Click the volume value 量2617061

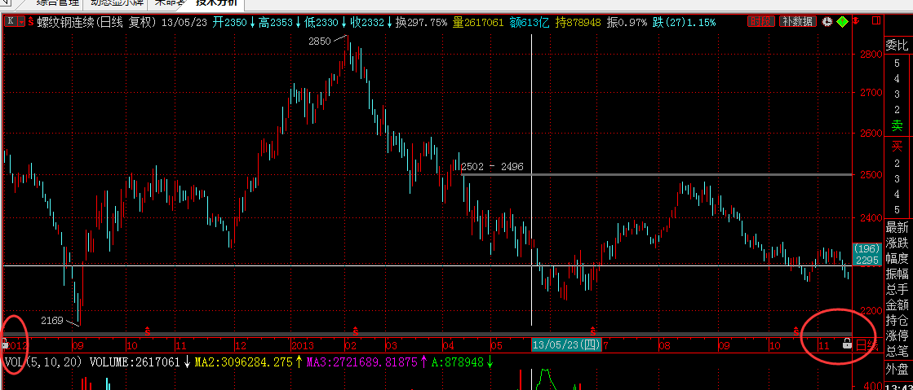click(479, 23)
